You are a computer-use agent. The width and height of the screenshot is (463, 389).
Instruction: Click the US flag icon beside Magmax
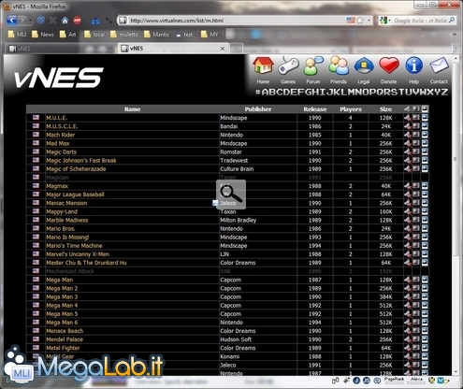(x=36, y=185)
